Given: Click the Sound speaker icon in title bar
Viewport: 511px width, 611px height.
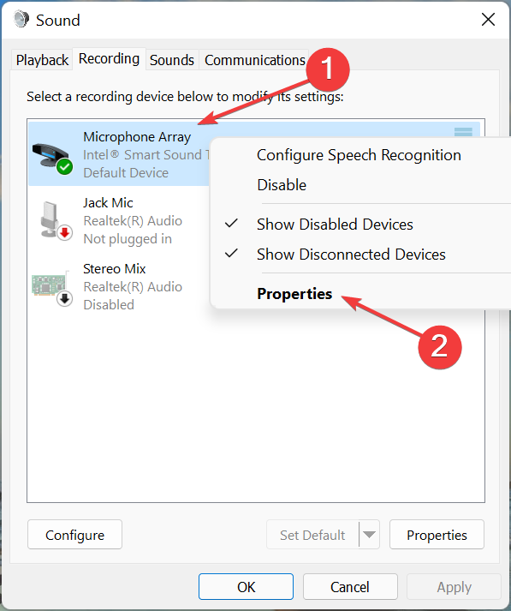Looking at the screenshot, I should point(21,19).
